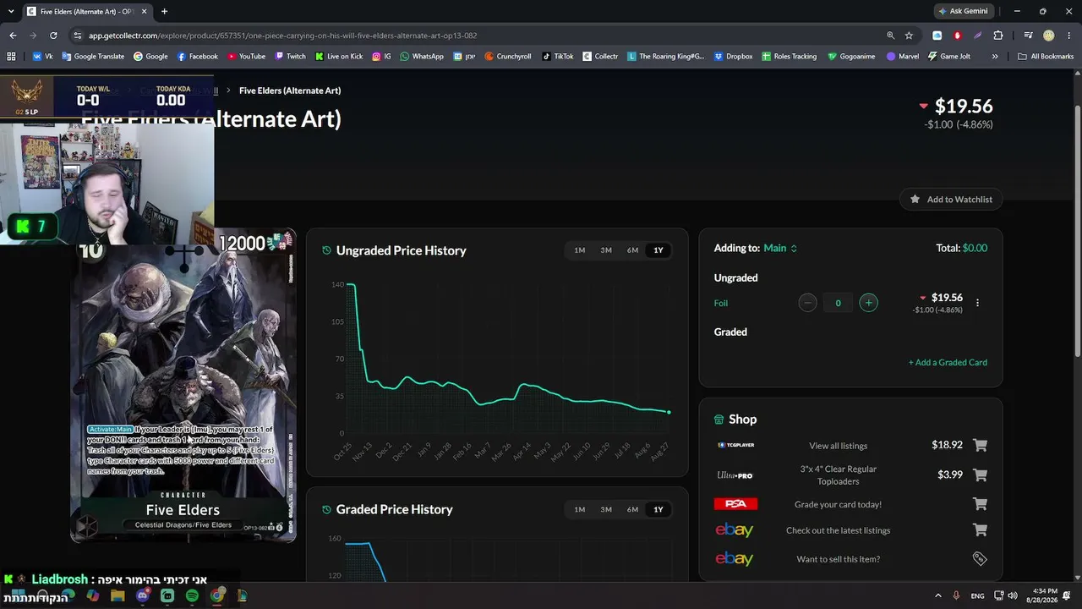Open the zoom magnifier in the address bar

click(x=890, y=36)
